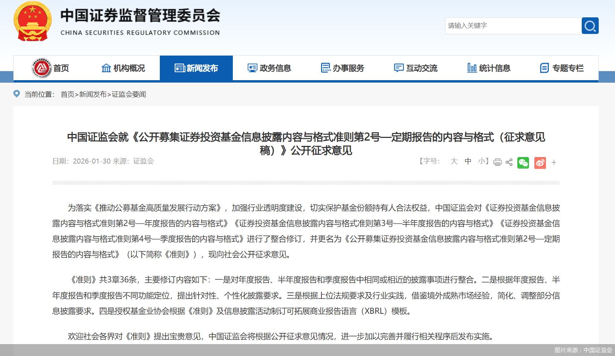
Task: Click the plus share icon
Action: (554, 162)
